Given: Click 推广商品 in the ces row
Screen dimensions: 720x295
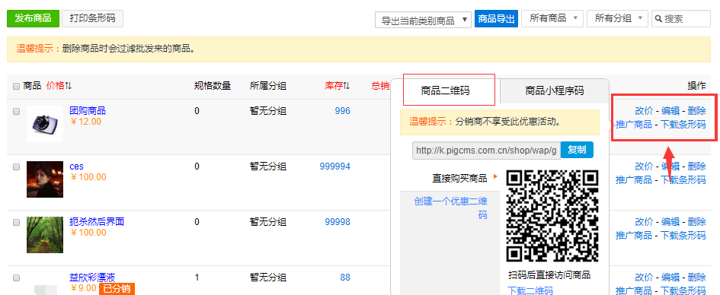Looking at the screenshot, I should (634, 179).
